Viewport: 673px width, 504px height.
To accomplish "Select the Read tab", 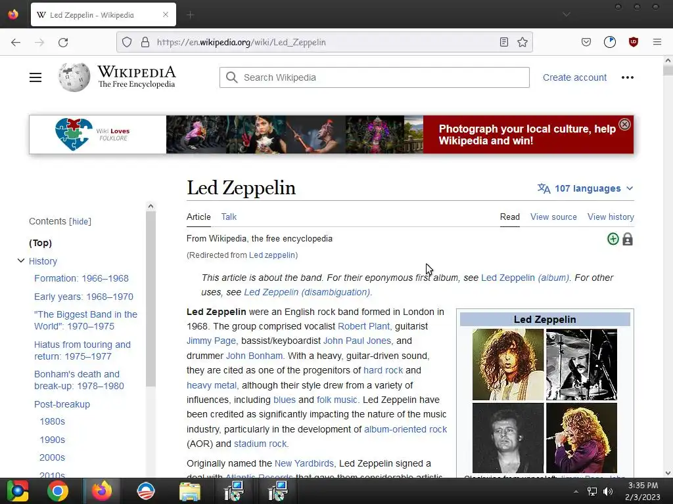I will click(509, 217).
